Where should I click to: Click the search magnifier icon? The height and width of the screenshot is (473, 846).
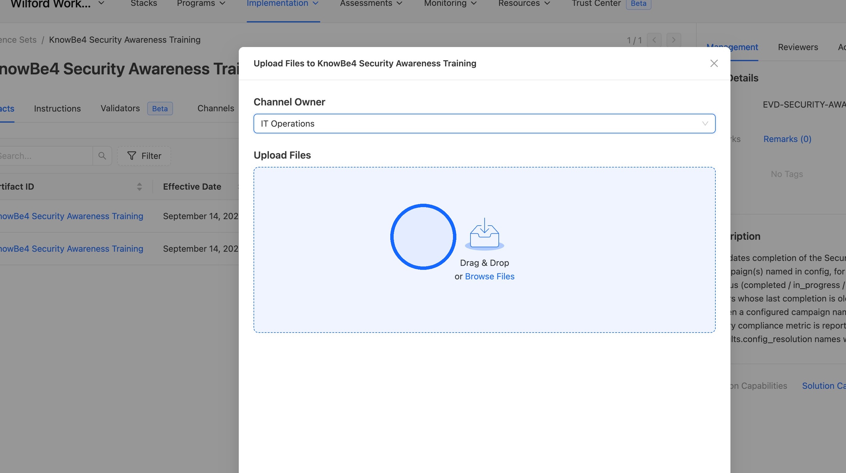click(102, 156)
